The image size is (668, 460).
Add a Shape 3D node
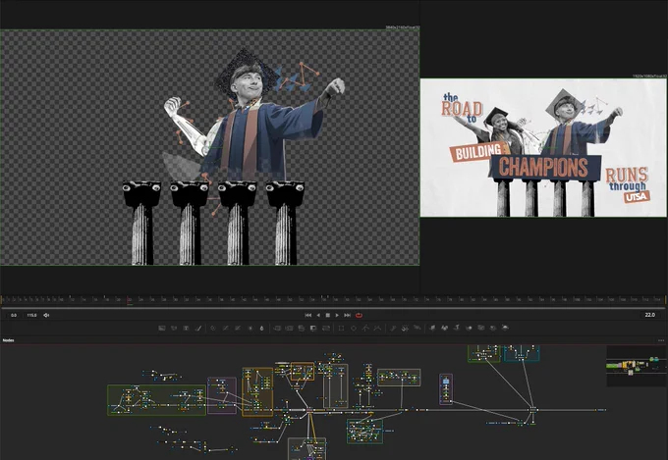[444, 329]
